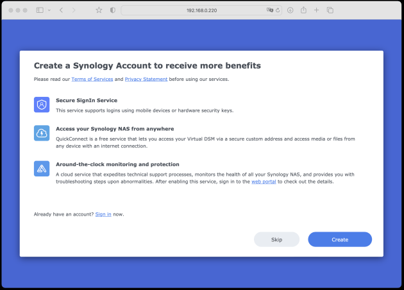The height and width of the screenshot is (290, 404).
Task: Click the 192.168.0.220 address field
Action: 201,10
